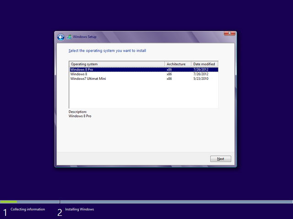Screen dimensions: 293x219
Task: Click the x86 cell of Windows 8 Pro
Action: (x=169, y=69)
